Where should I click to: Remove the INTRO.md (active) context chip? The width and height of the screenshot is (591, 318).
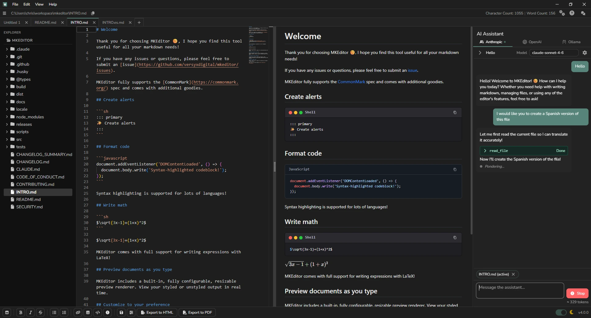coord(513,274)
